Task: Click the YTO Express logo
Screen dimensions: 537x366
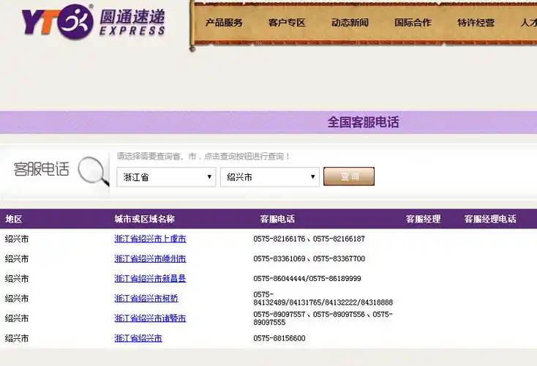Action: (93, 22)
